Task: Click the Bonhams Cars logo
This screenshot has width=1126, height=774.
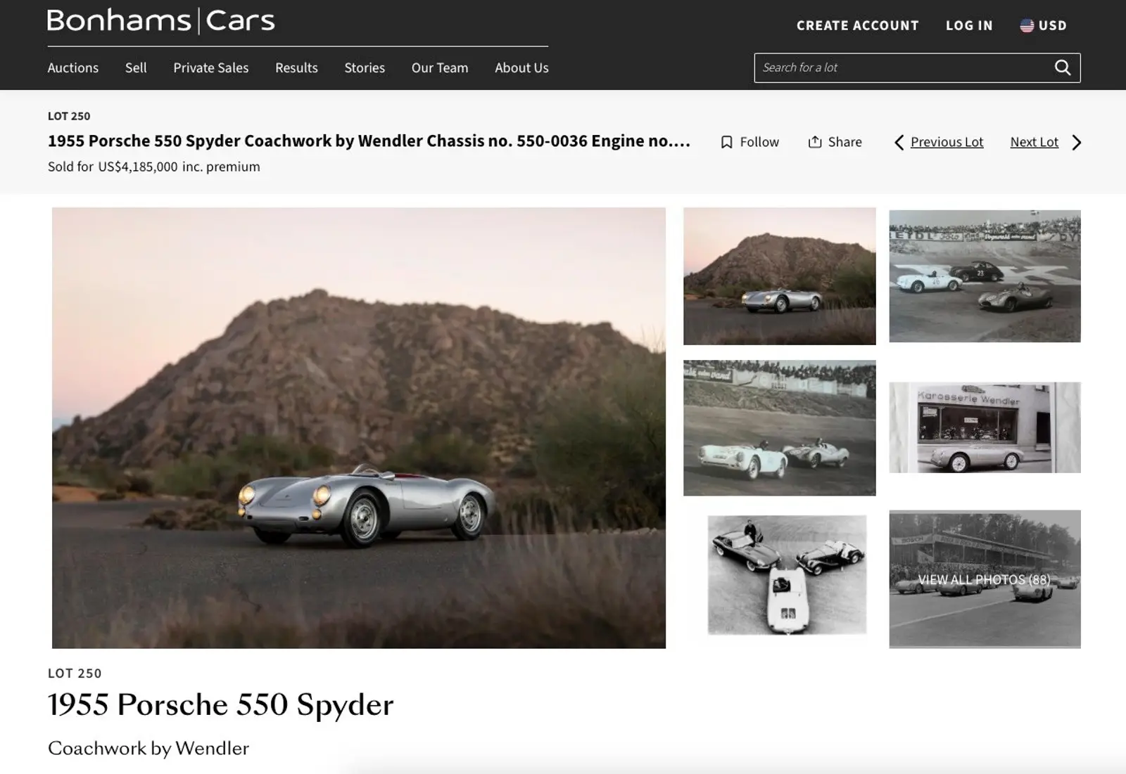Action: point(160,21)
